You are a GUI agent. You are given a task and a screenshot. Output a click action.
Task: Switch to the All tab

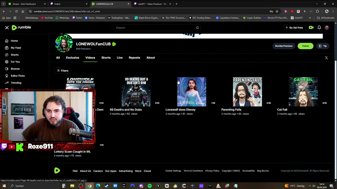pyautogui.click(x=58, y=58)
